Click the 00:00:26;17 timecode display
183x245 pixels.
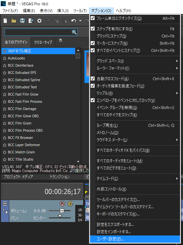pos(62,191)
